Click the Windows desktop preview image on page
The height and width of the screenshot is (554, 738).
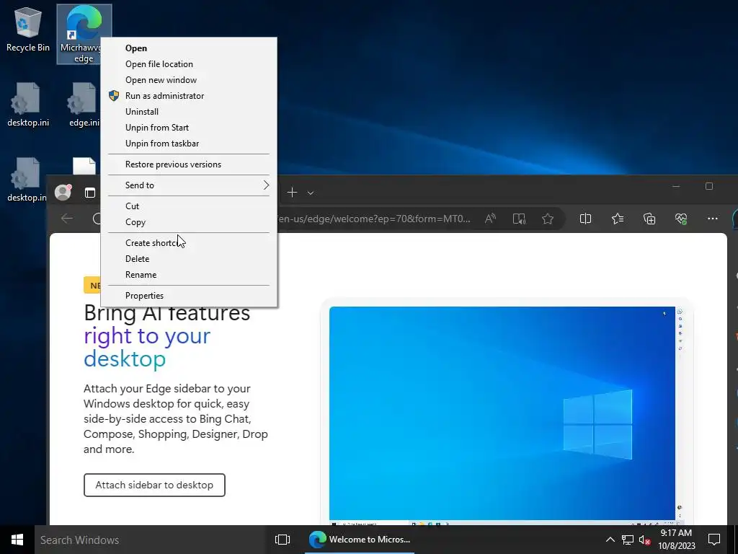coord(502,413)
